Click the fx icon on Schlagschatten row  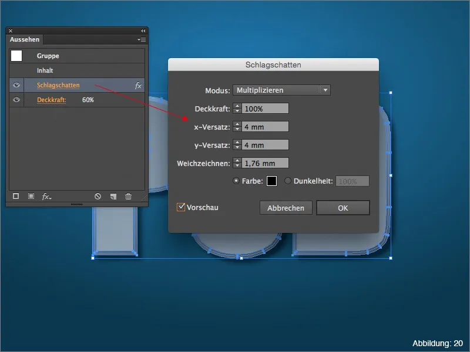[x=138, y=86]
